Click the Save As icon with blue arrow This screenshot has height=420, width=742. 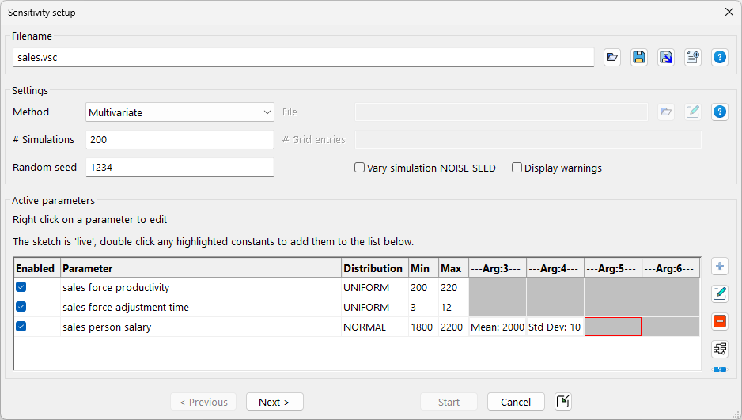[x=666, y=57]
